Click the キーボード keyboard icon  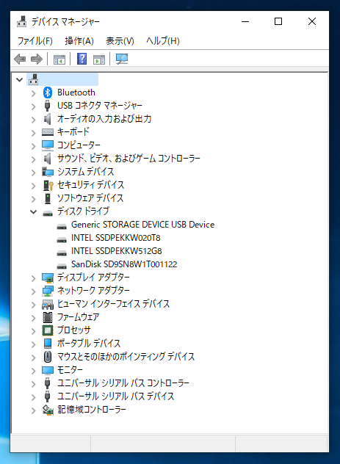pyautogui.click(x=48, y=132)
